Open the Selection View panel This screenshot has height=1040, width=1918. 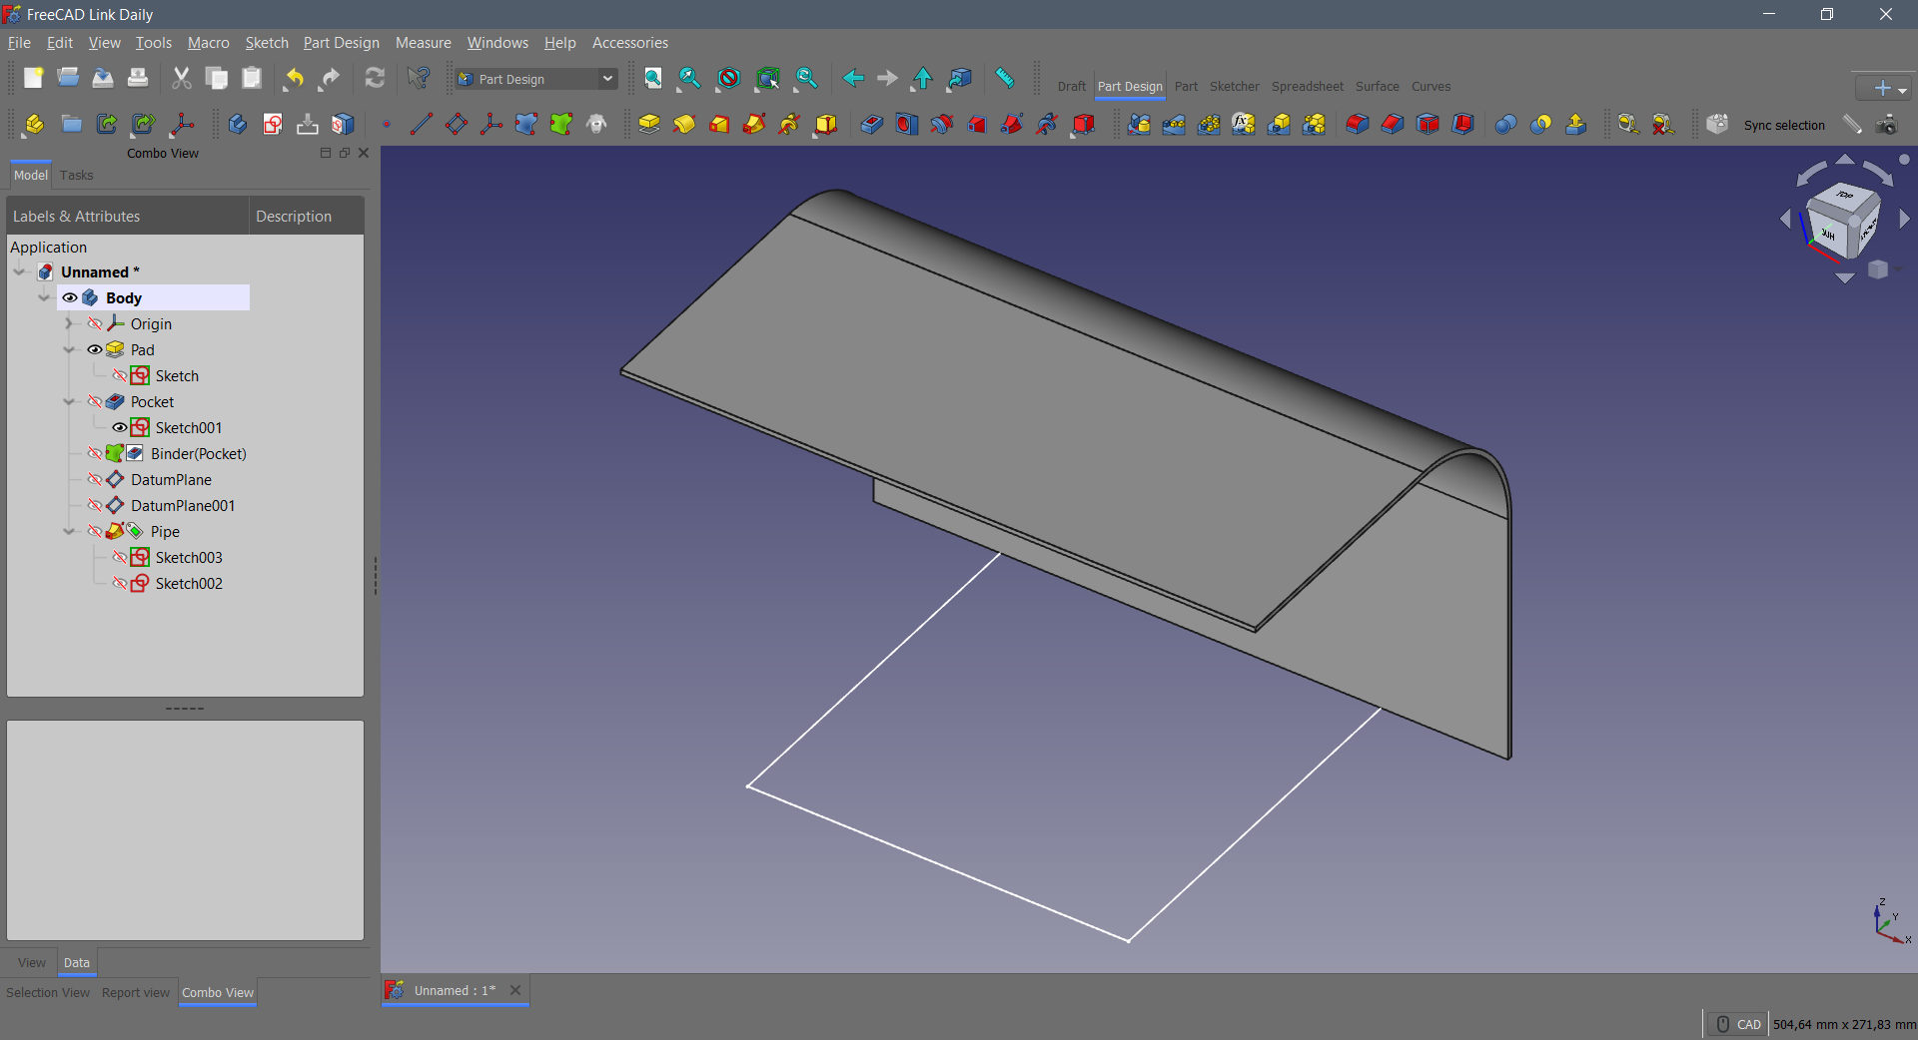pos(47,992)
